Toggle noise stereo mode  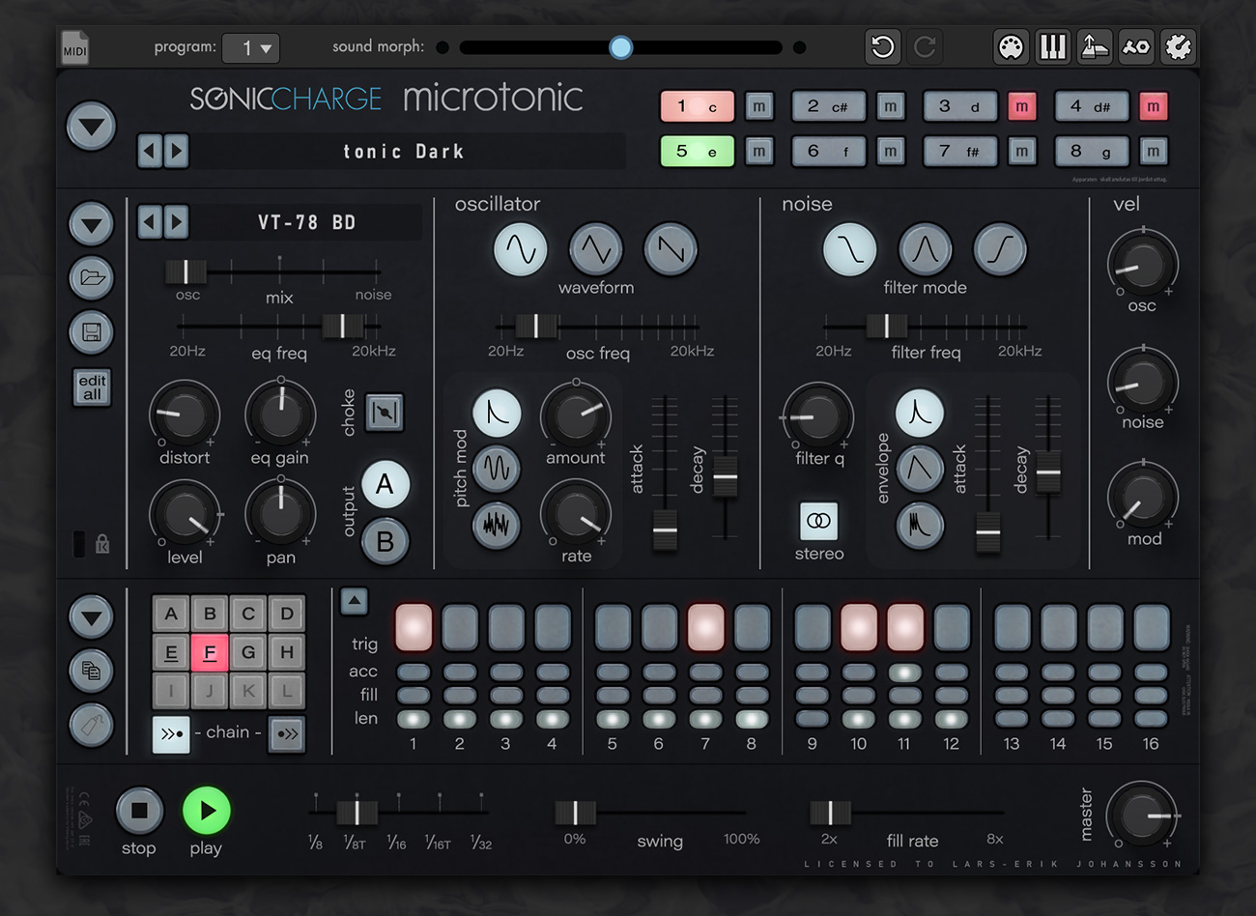point(818,521)
